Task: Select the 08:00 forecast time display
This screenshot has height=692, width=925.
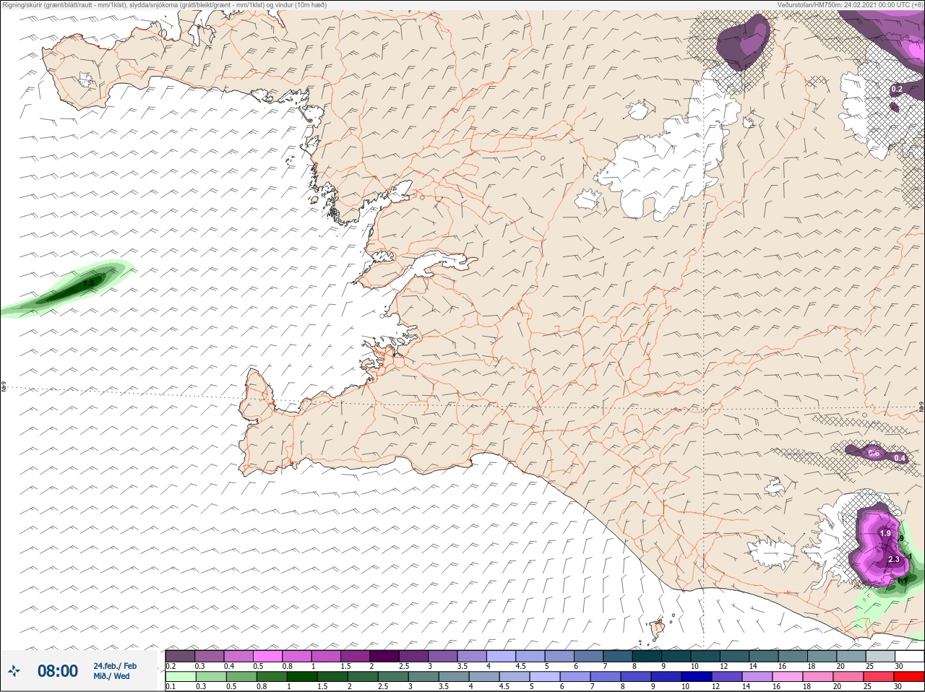Action: click(x=58, y=671)
